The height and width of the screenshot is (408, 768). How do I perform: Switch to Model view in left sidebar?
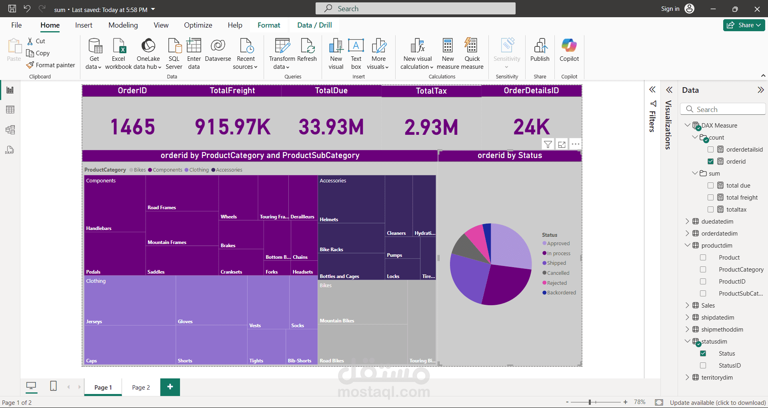pyautogui.click(x=10, y=130)
